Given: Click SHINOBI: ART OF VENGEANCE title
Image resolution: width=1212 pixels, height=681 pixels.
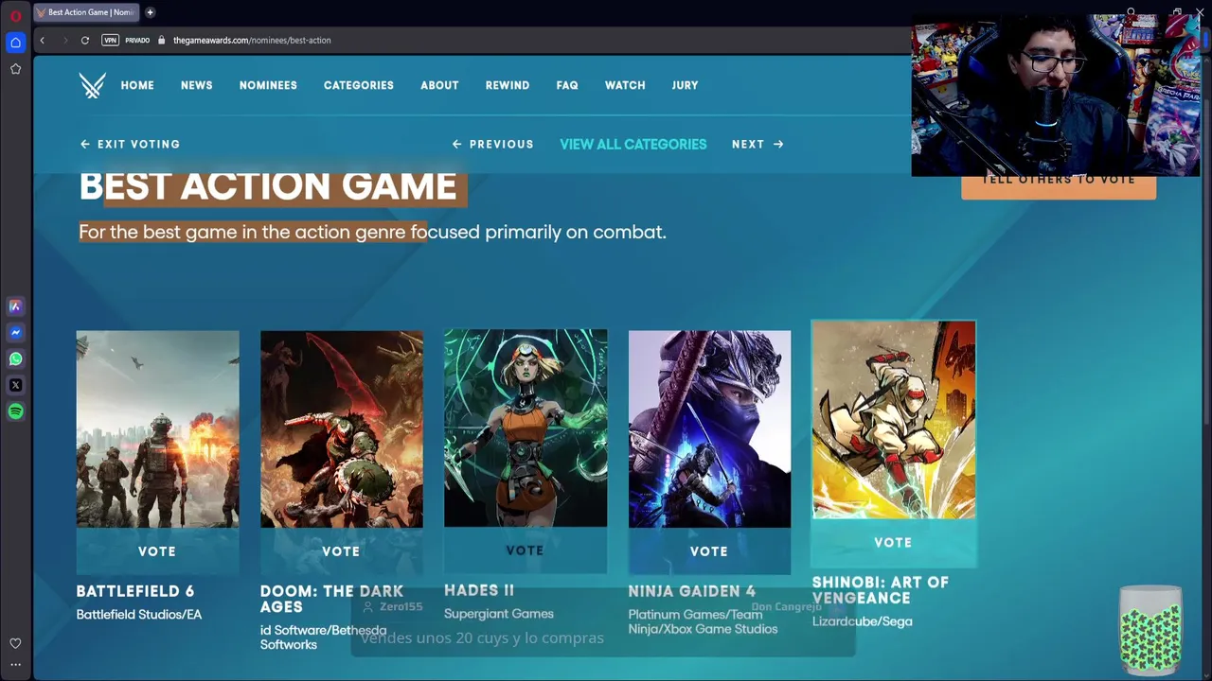Looking at the screenshot, I should tap(881, 590).
